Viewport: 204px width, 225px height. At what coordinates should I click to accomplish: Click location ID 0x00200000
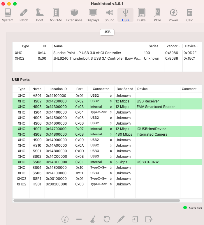pyautogui.click(x=56, y=184)
